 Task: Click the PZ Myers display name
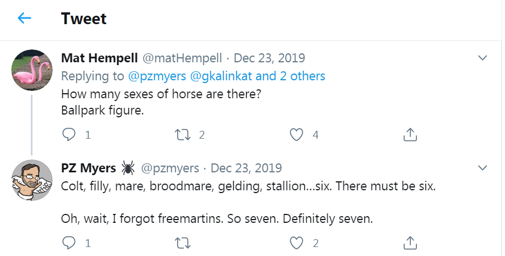click(89, 168)
